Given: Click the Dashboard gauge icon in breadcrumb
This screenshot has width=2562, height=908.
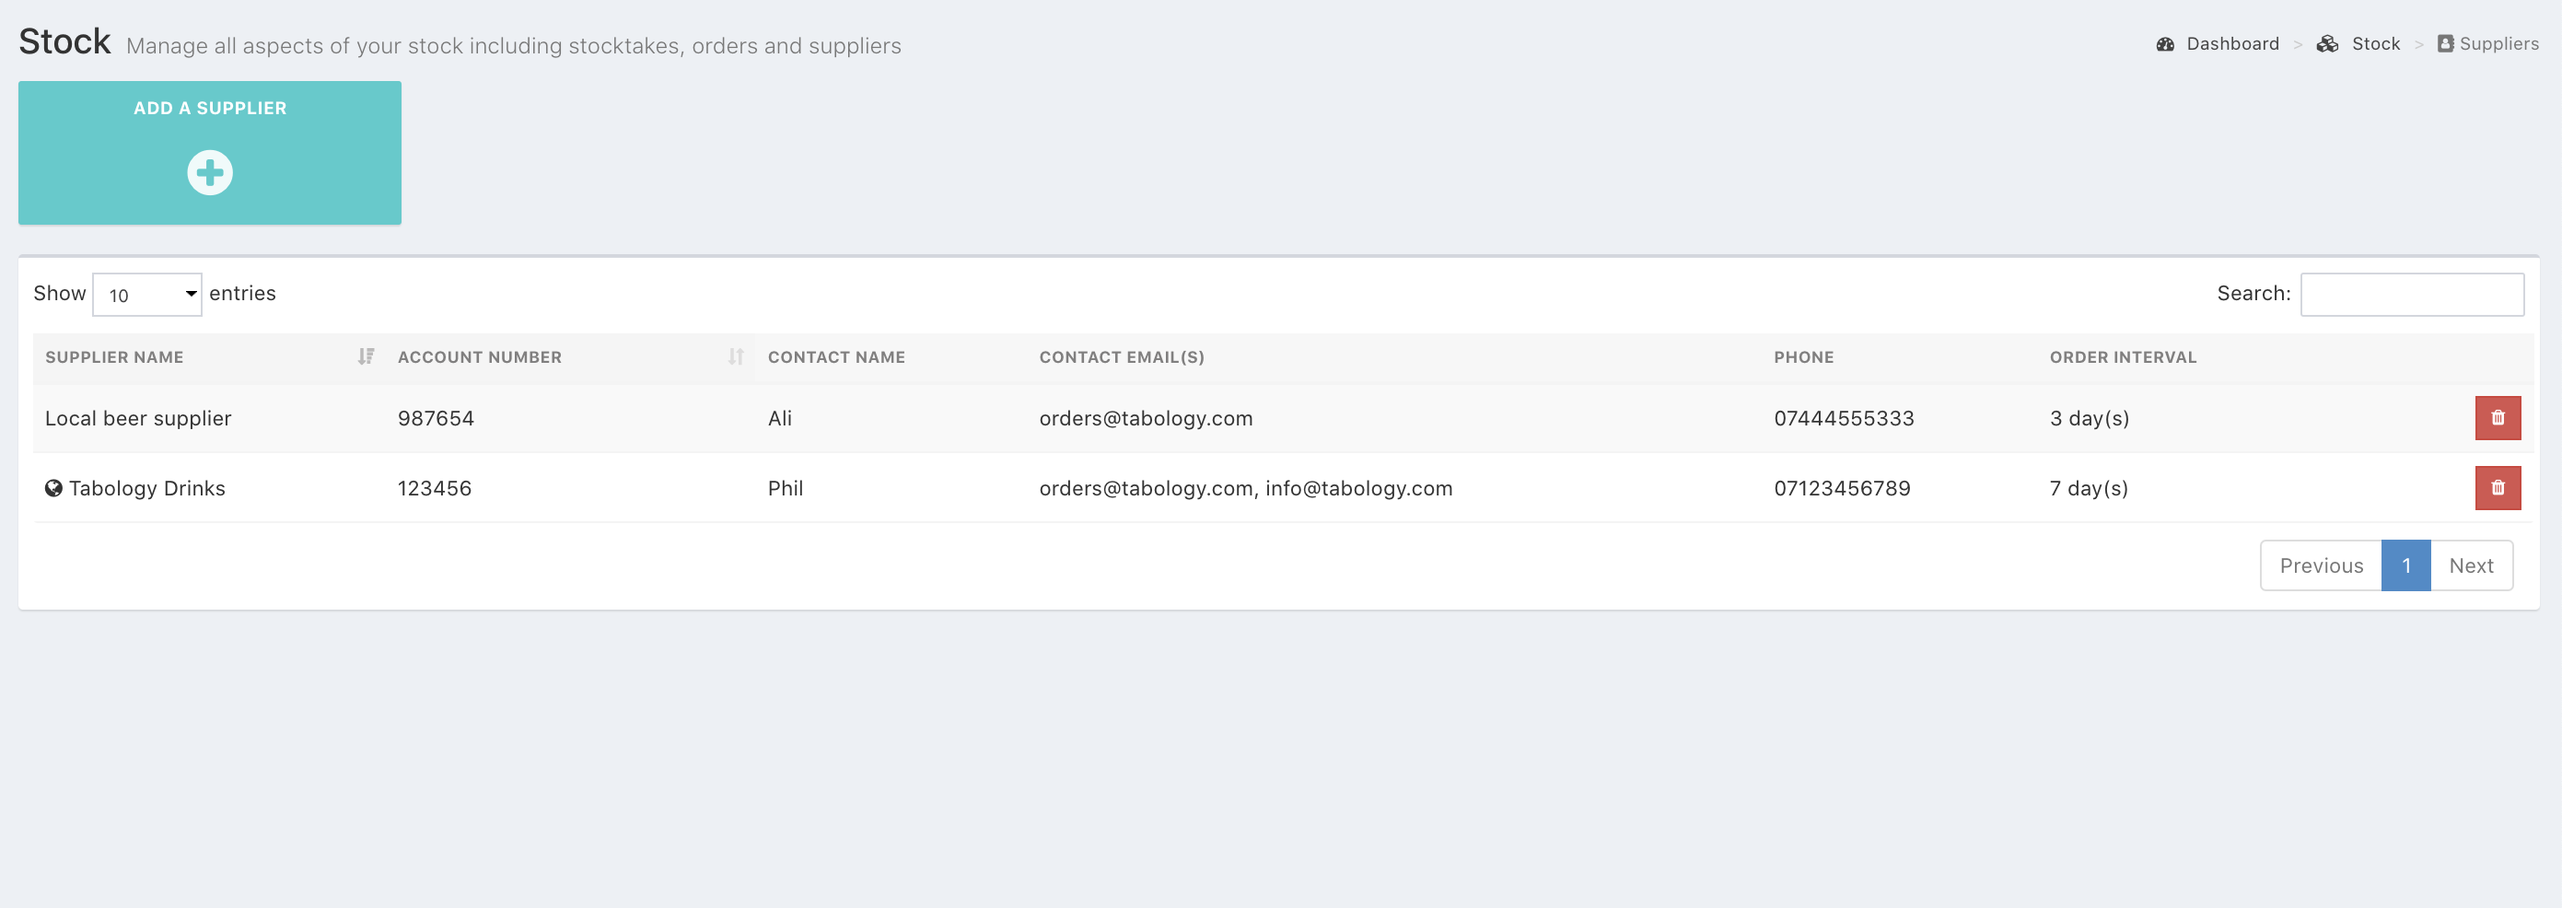Looking at the screenshot, I should pos(2164,44).
